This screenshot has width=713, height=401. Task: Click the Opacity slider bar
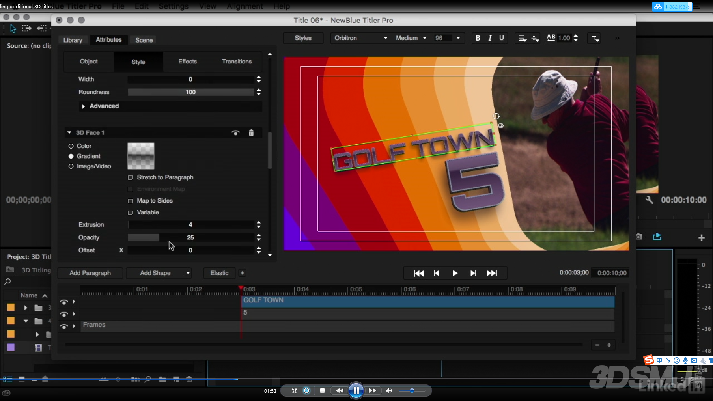[x=191, y=237]
